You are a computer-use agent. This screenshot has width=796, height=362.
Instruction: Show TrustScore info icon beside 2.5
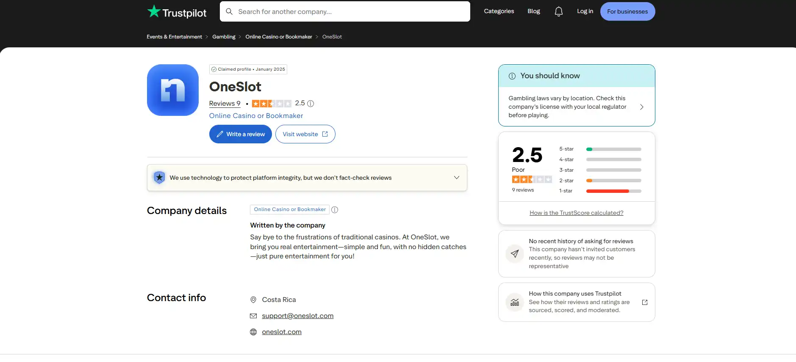pos(311,104)
